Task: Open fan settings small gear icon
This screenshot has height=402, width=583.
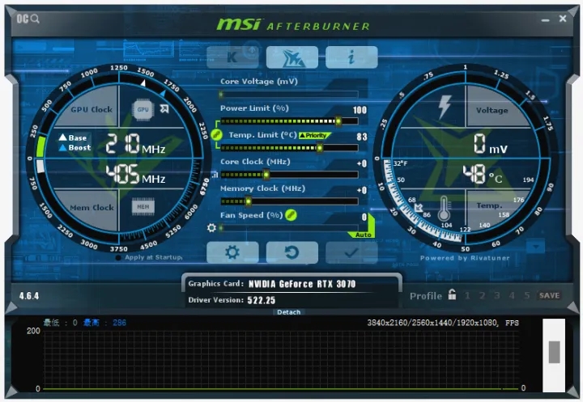Action: 211,228
